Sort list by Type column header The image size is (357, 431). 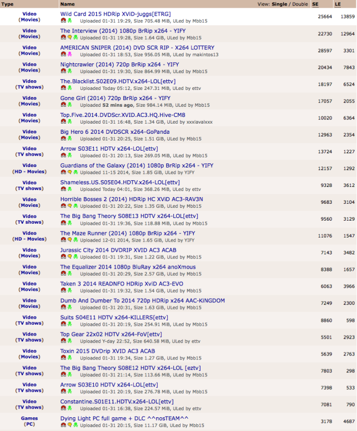tap(8, 4)
